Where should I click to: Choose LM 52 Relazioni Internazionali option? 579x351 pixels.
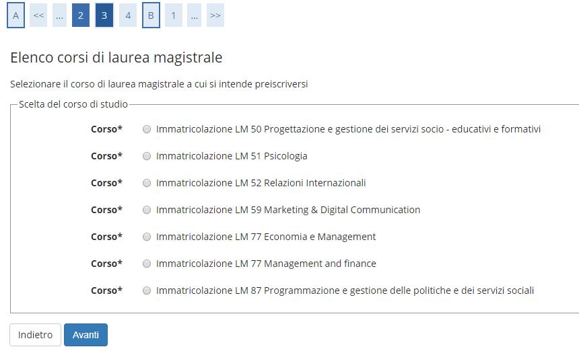coord(147,183)
